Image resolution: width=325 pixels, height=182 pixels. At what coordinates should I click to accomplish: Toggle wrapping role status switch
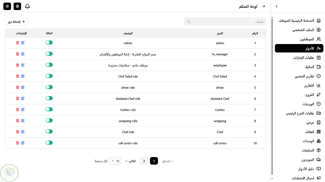pos(49,120)
